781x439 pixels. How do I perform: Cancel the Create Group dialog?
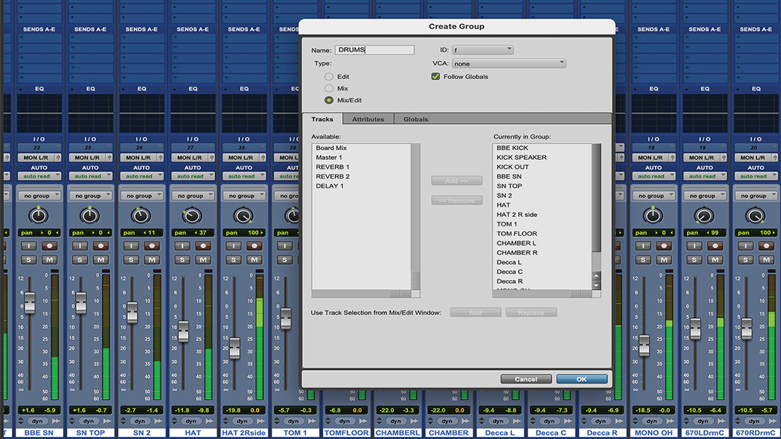click(526, 379)
